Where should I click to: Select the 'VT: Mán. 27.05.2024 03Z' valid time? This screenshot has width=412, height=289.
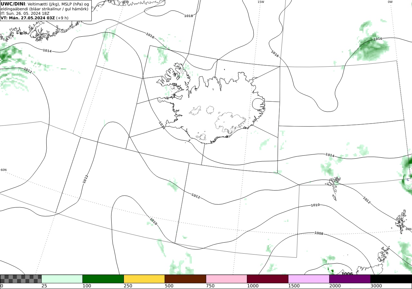(28, 18)
